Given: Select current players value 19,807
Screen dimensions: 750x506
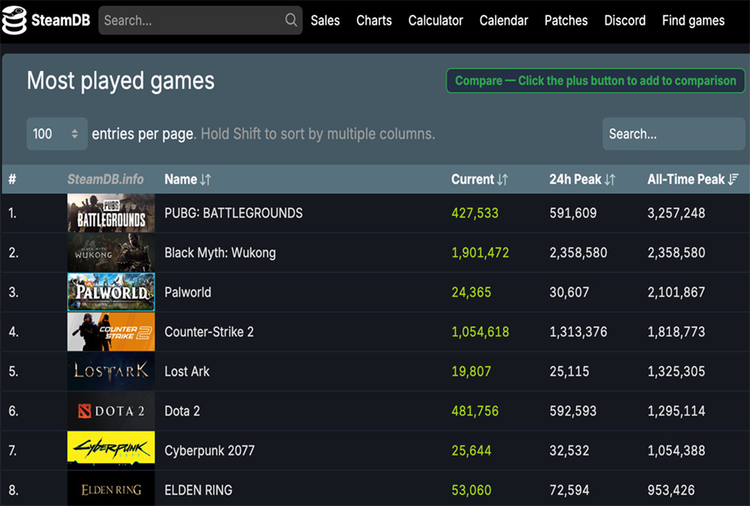Looking at the screenshot, I should point(471,372).
